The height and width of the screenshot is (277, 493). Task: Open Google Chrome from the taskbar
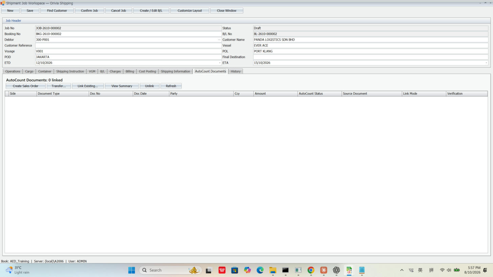(x=311, y=270)
